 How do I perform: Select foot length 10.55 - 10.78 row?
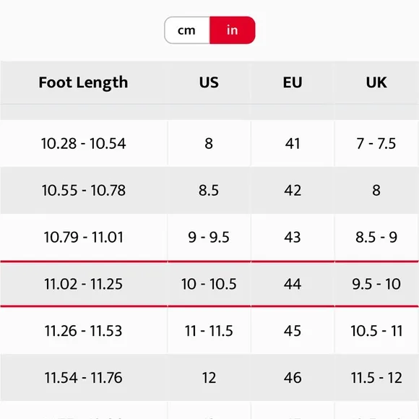click(x=209, y=190)
